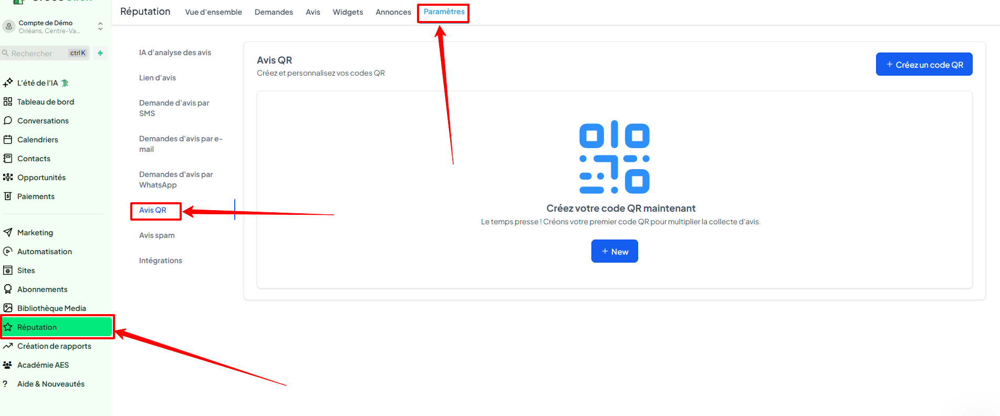This screenshot has height=416, width=1000.
Task: Click the Calendriers calendar icon
Action: (8, 139)
